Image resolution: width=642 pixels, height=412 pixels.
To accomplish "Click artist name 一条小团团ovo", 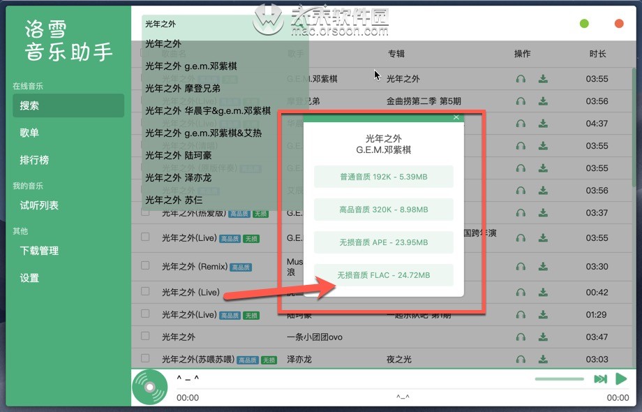I will pyautogui.click(x=315, y=337).
